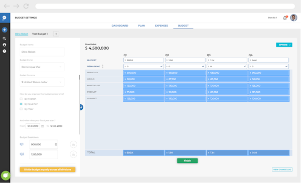
Task: Toggle the By Quarter checkbox
Action: coord(21,104)
